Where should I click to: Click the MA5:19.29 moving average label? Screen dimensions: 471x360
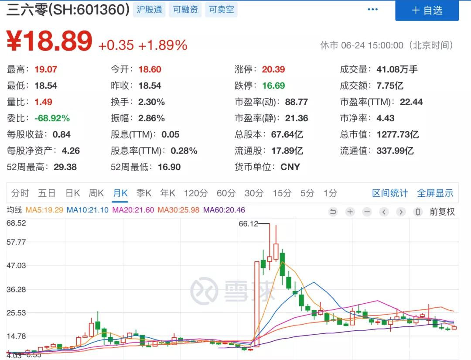pos(44,210)
